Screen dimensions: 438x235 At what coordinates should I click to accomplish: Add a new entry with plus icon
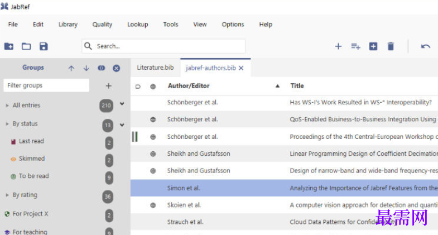[x=338, y=46]
